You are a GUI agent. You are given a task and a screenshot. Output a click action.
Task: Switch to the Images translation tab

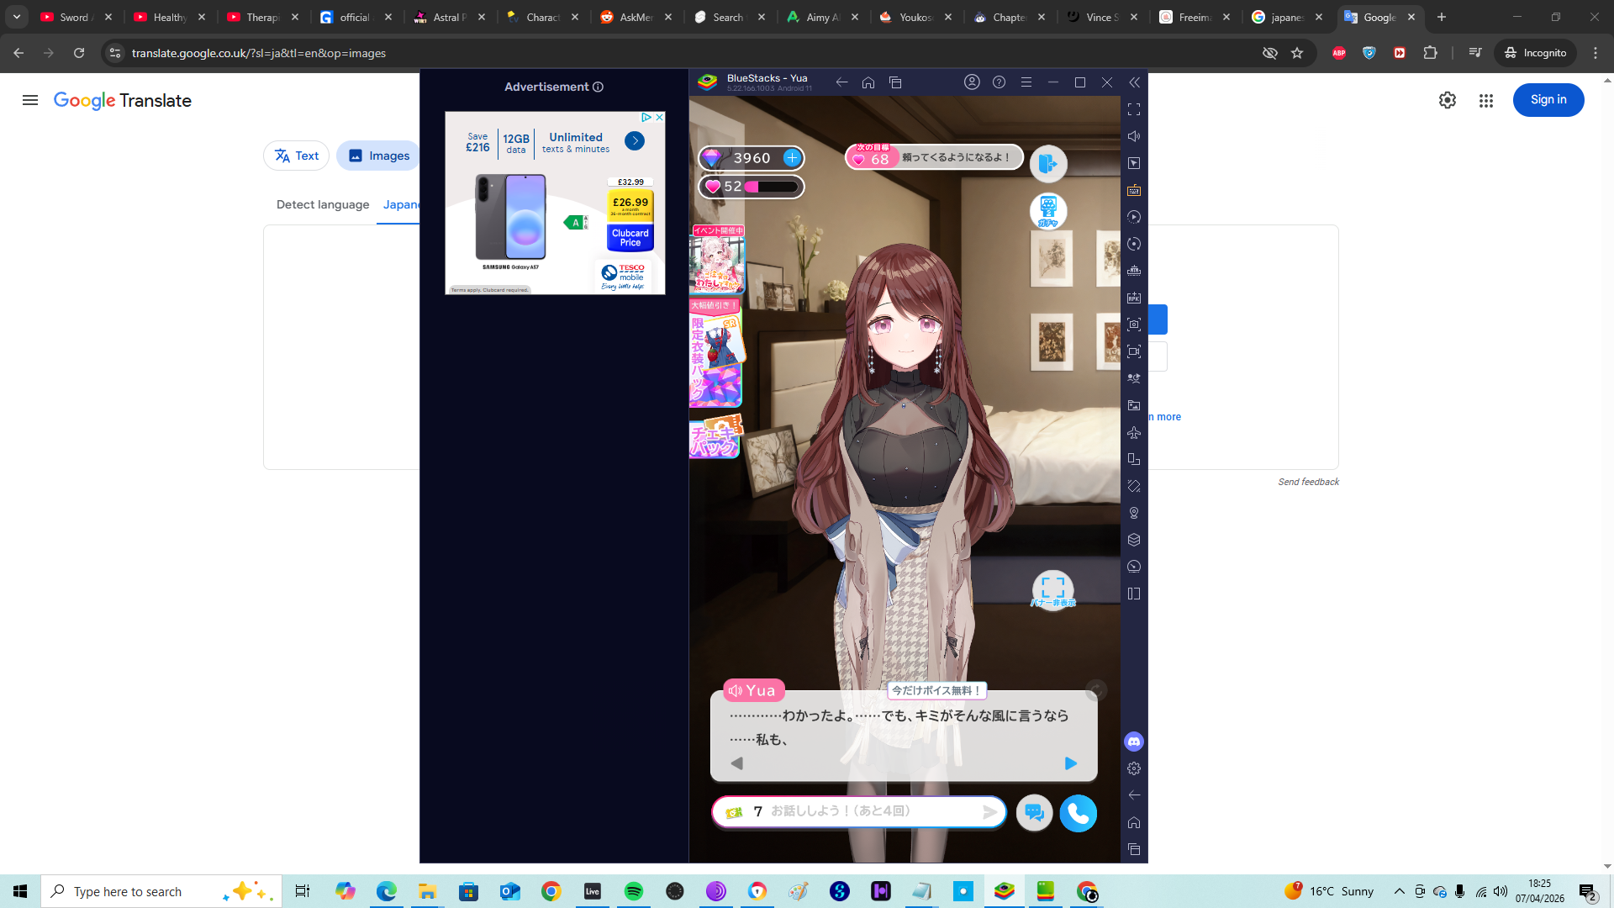(379, 156)
